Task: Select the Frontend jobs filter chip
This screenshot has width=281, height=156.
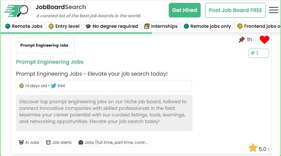Action: point(258,26)
